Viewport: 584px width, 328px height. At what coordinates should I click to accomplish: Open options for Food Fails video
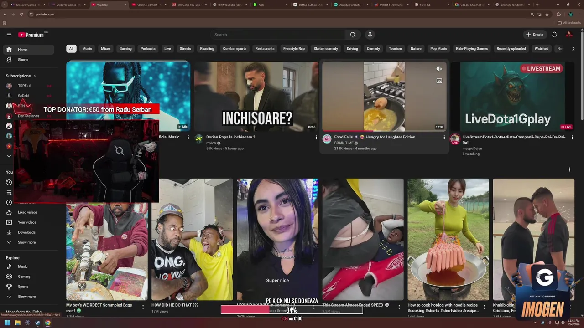pyautogui.click(x=444, y=138)
